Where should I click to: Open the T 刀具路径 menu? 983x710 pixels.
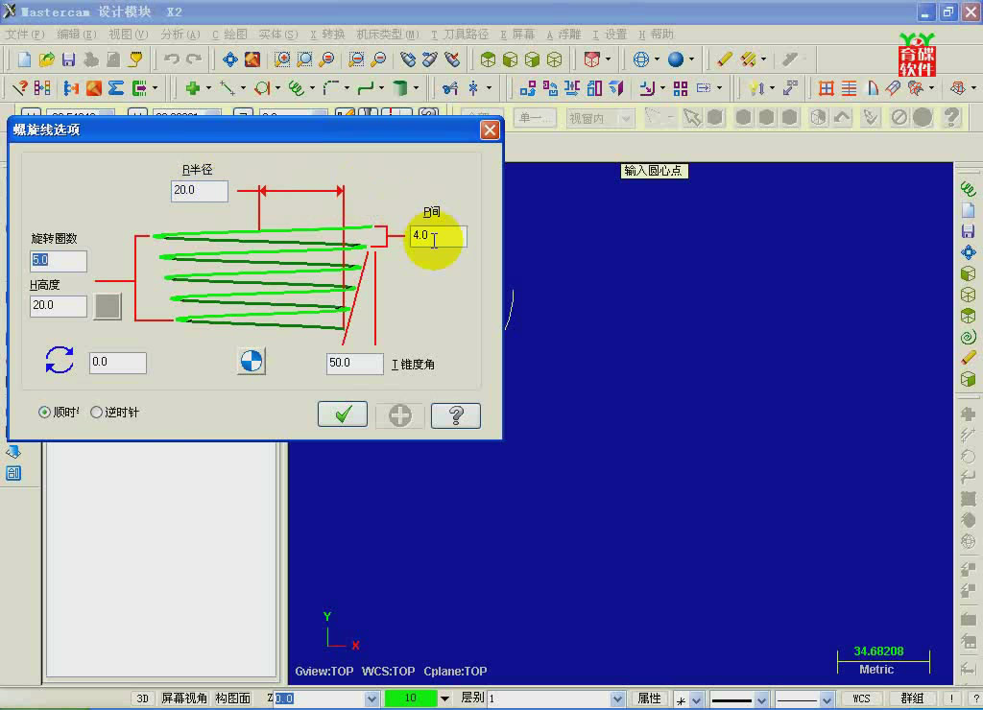(x=460, y=34)
